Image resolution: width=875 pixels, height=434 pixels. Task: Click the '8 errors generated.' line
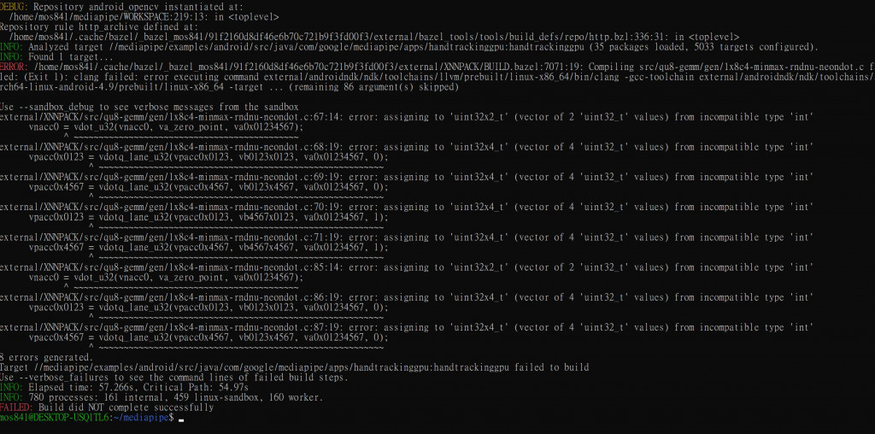(47, 358)
